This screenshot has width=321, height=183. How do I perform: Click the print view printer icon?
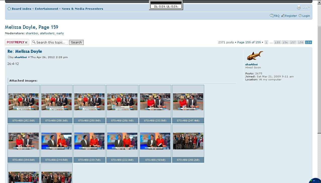(x=298, y=8)
